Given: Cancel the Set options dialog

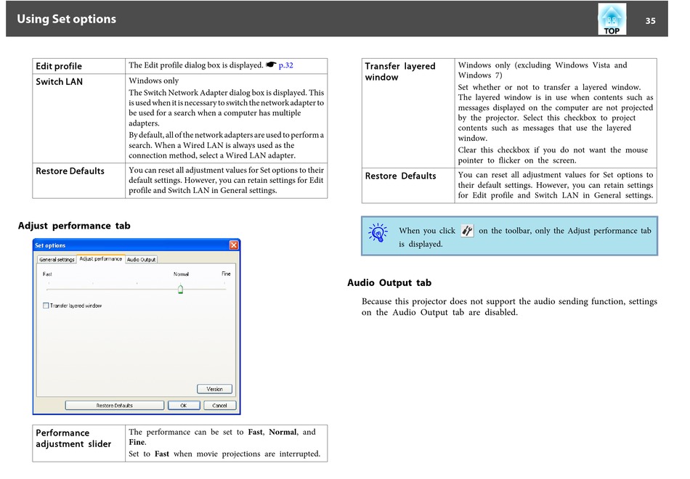Looking at the screenshot, I should point(219,406).
